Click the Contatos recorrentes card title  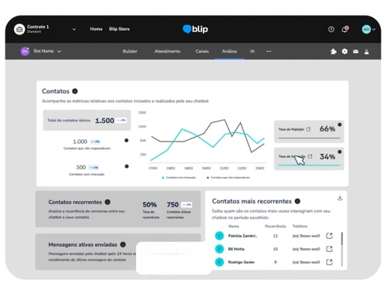(x=75, y=202)
